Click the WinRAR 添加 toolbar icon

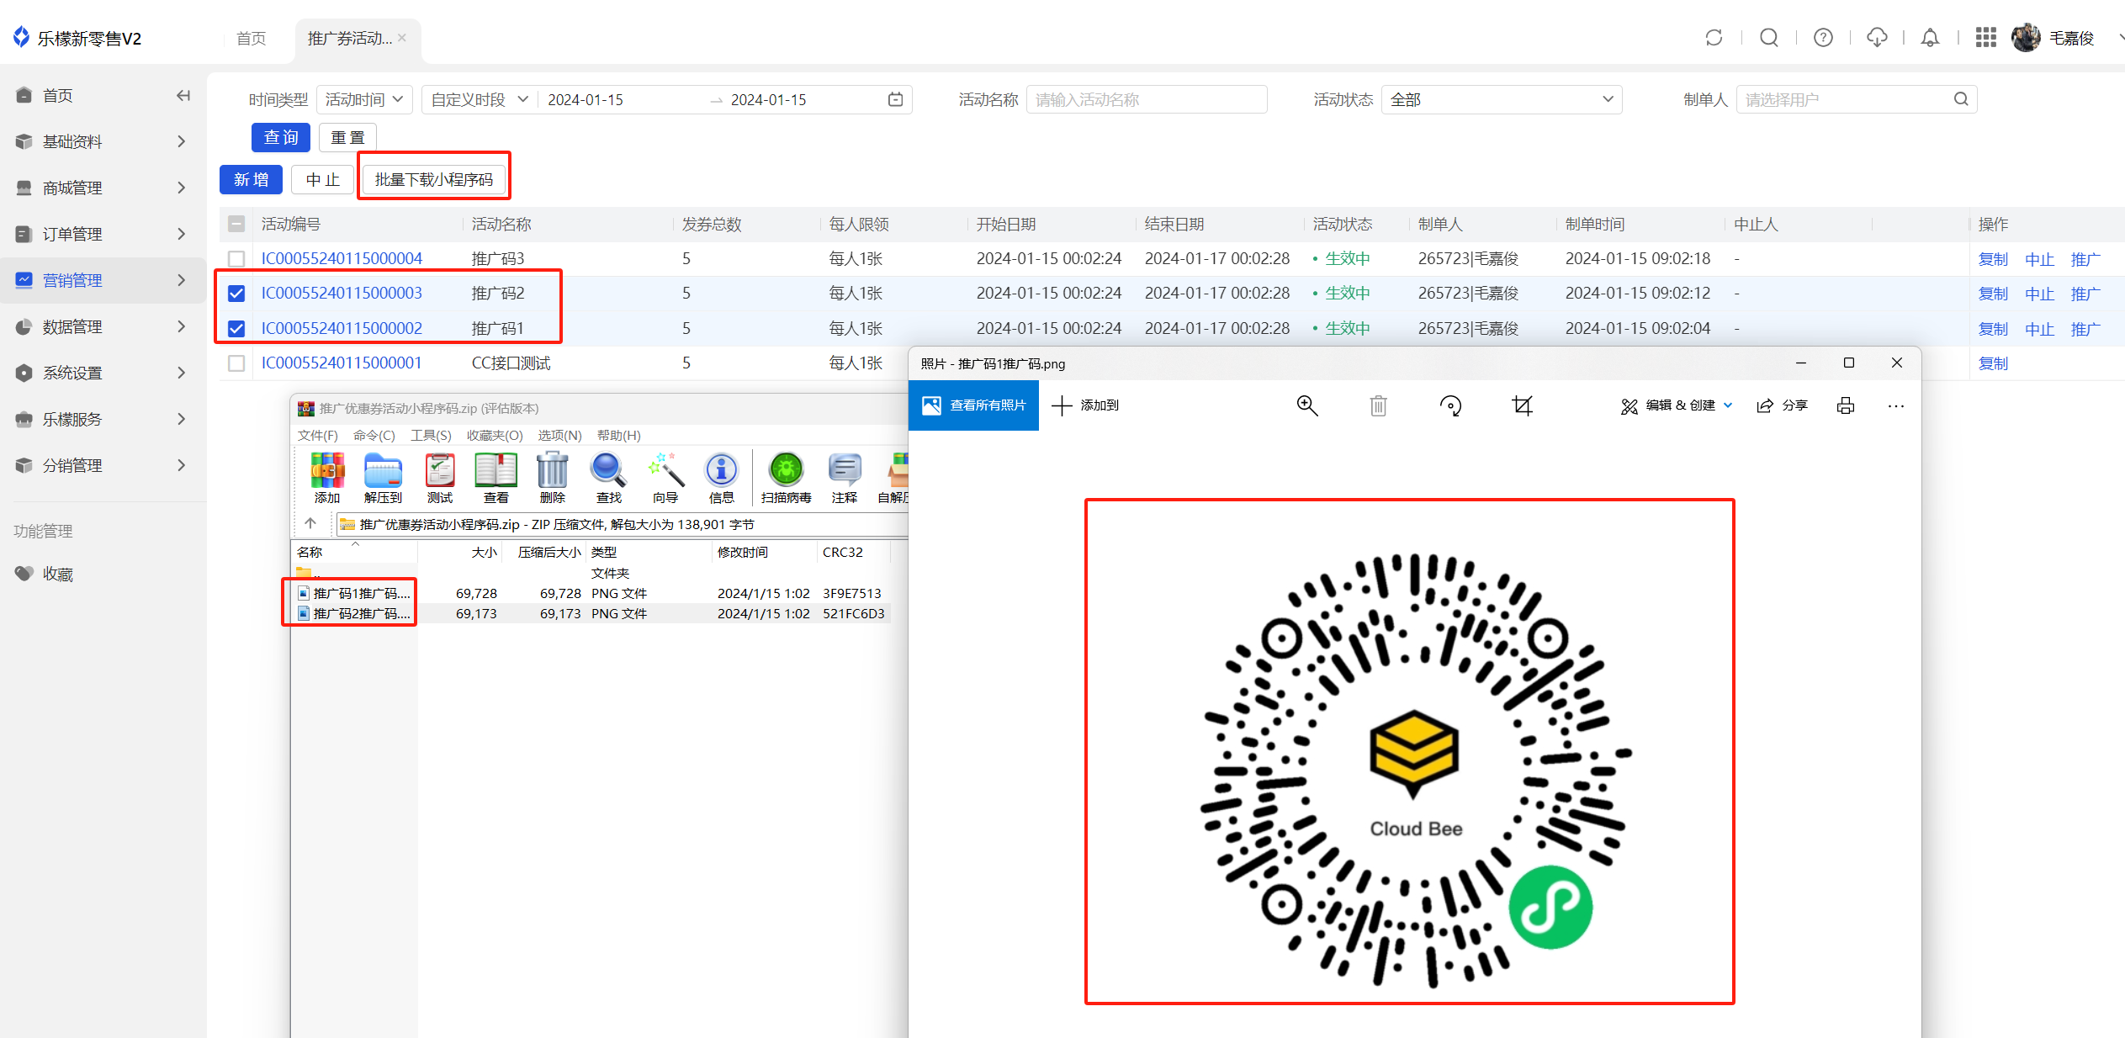(x=327, y=479)
